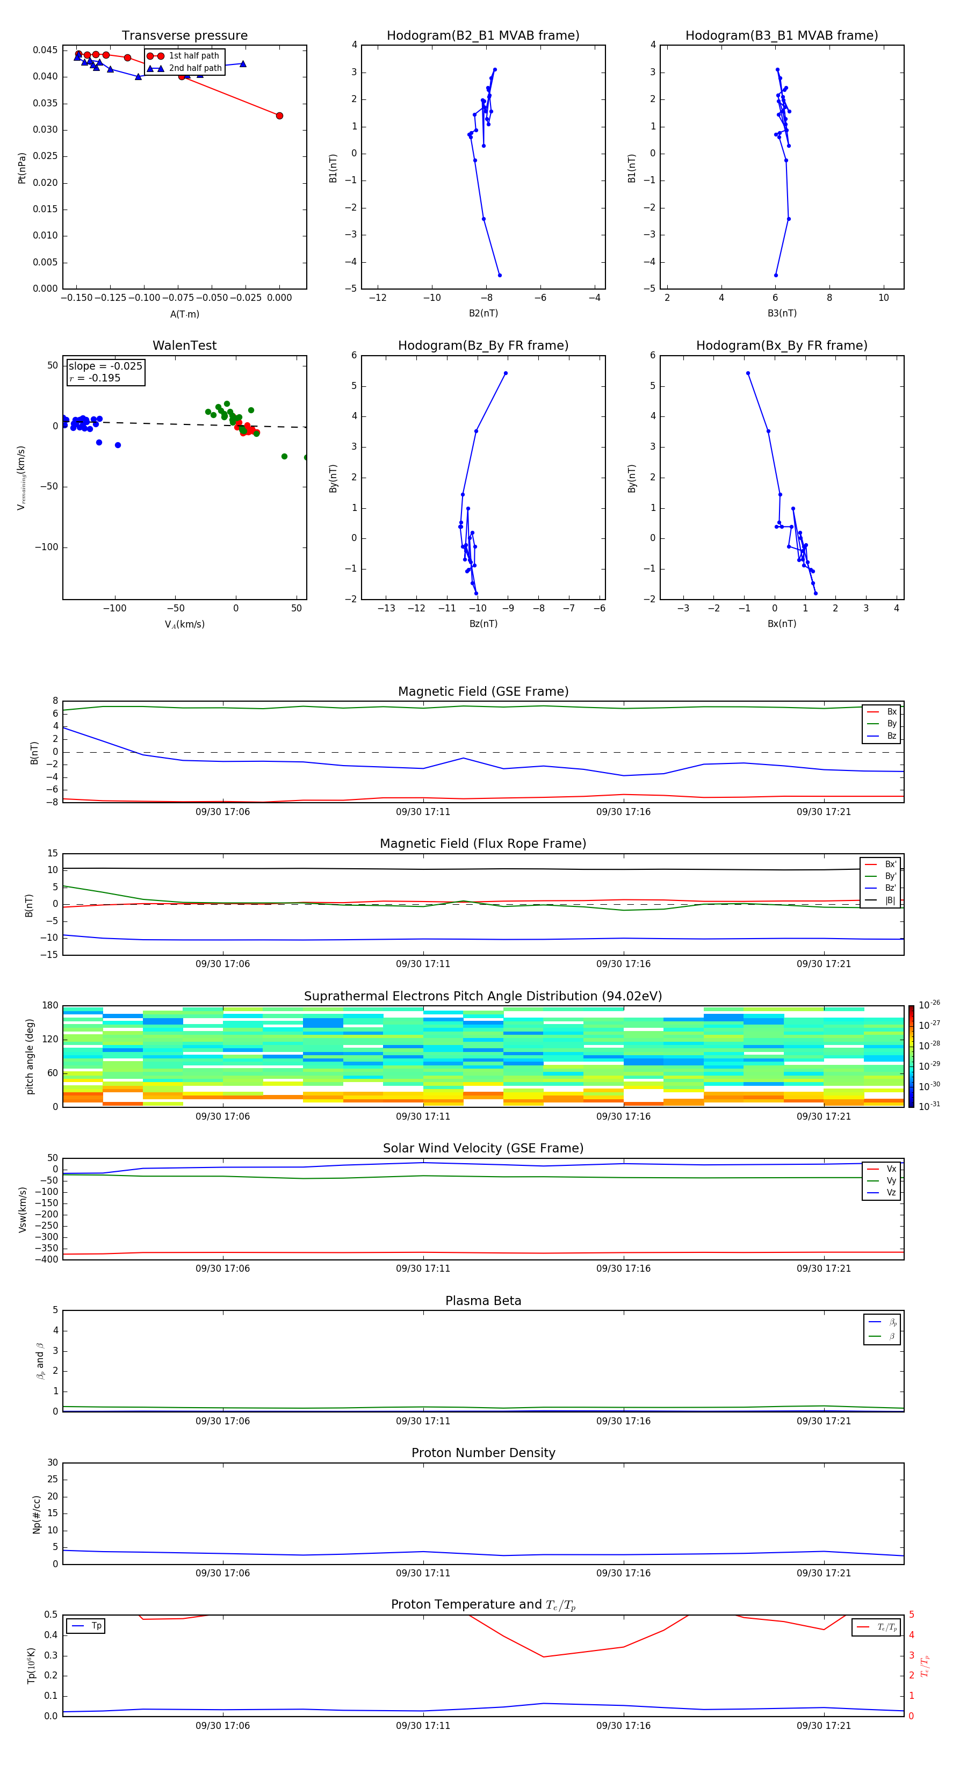Viewport: 967px width, 1773px height.
Task: Click the topmost point in Bz_By hodogram
Action: tap(506, 373)
